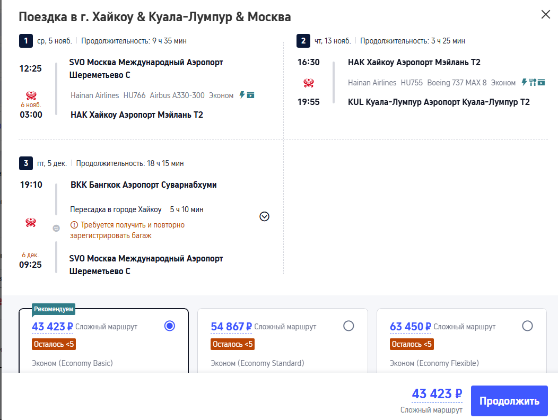The height and width of the screenshot is (420, 558).
Task: Click total price 43 423 ₽ beside Продолжить
Action: point(437,394)
